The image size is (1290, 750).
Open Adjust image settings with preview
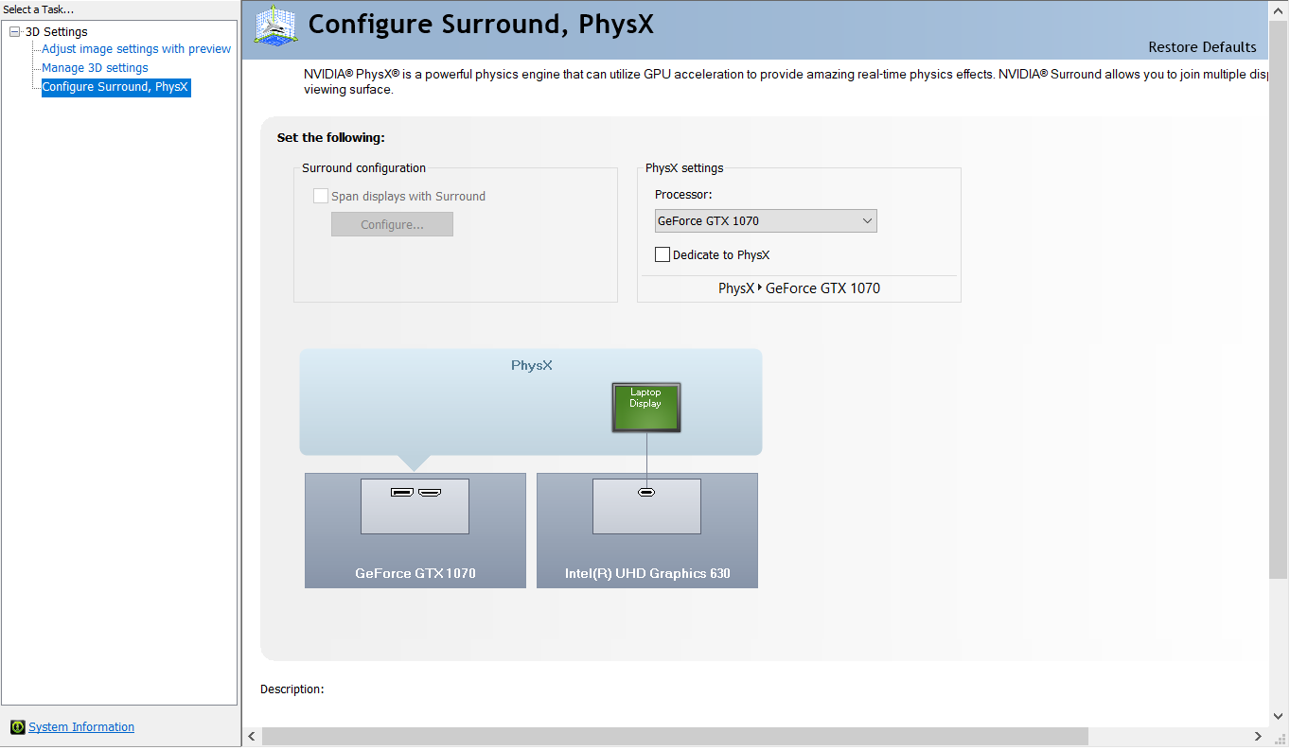[x=136, y=49]
